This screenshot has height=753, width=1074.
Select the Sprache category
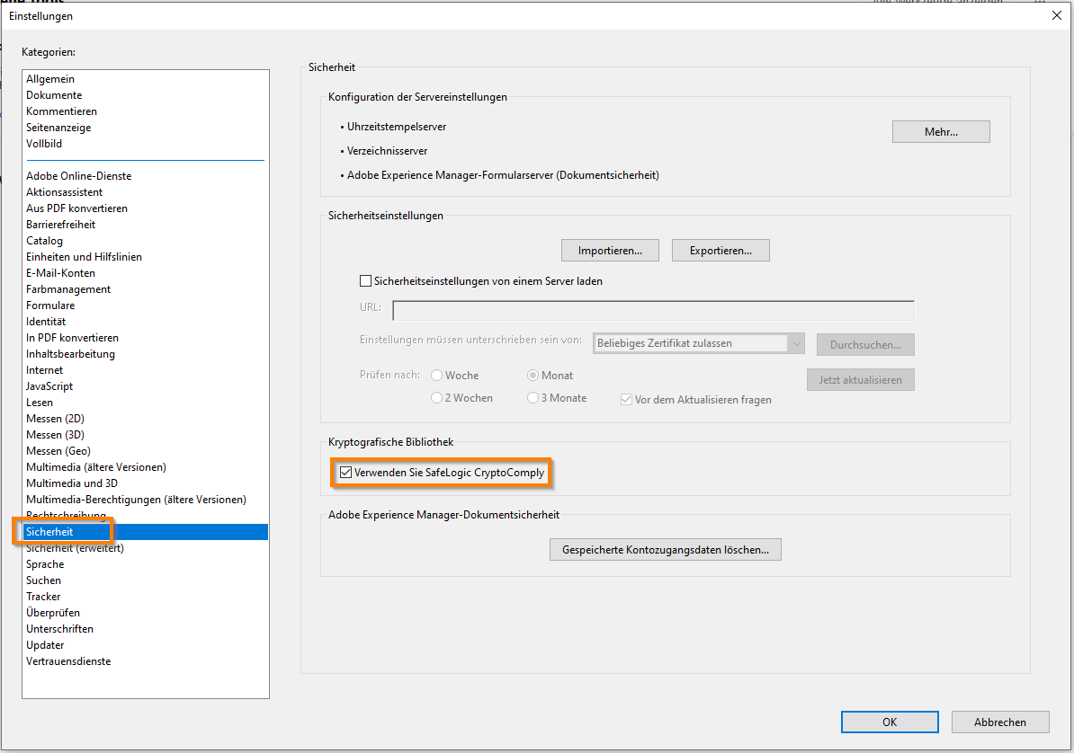click(x=45, y=564)
